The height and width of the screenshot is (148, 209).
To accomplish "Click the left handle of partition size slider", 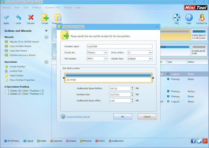I will (x=63, y=78).
